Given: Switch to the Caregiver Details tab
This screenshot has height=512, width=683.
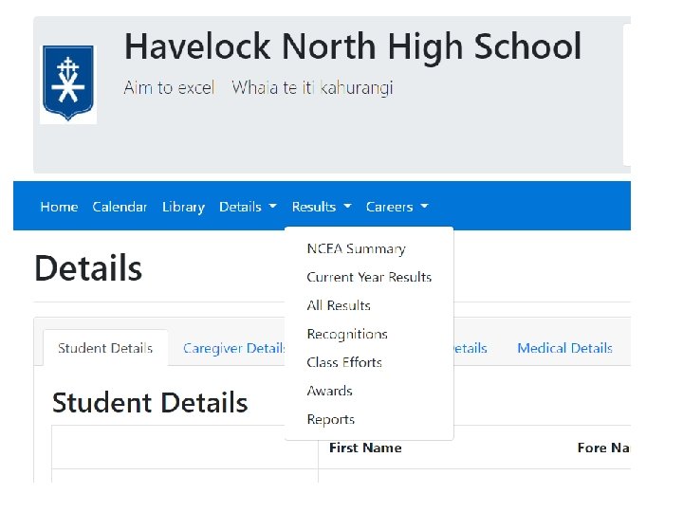Looking at the screenshot, I should [x=234, y=348].
